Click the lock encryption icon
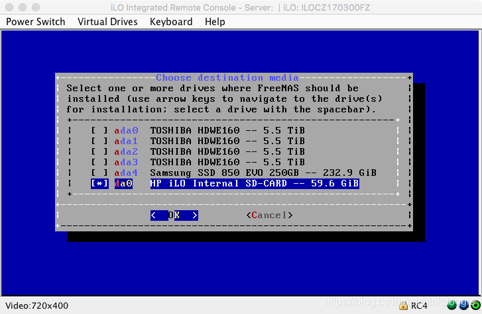Viewport: 482px width, 314px height. click(x=403, y=305)
